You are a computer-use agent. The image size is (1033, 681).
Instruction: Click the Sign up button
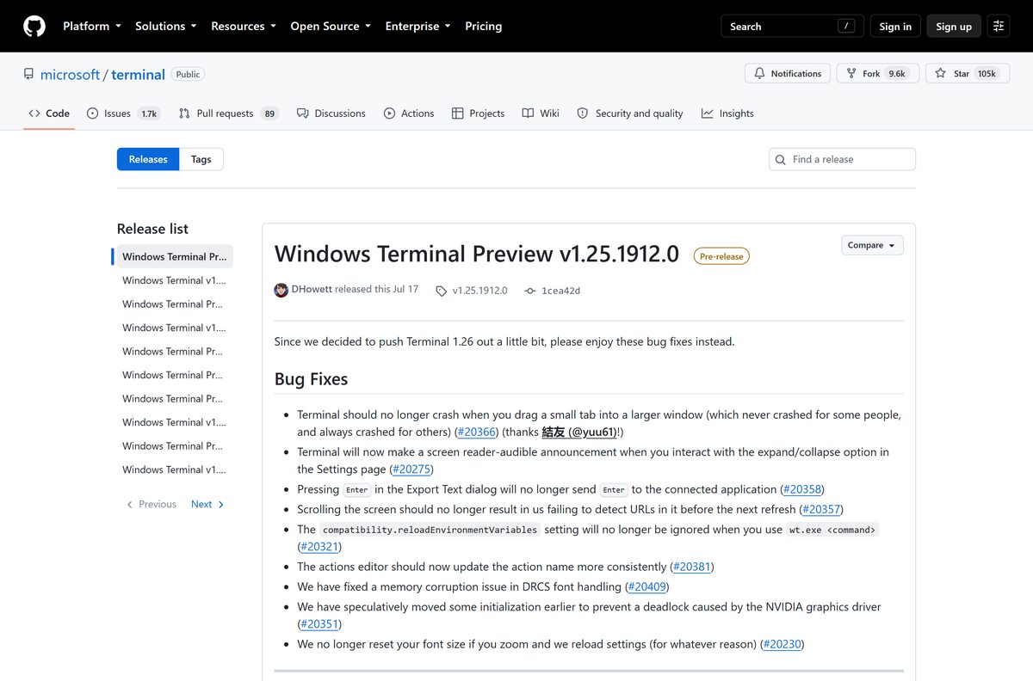point(954,26)
